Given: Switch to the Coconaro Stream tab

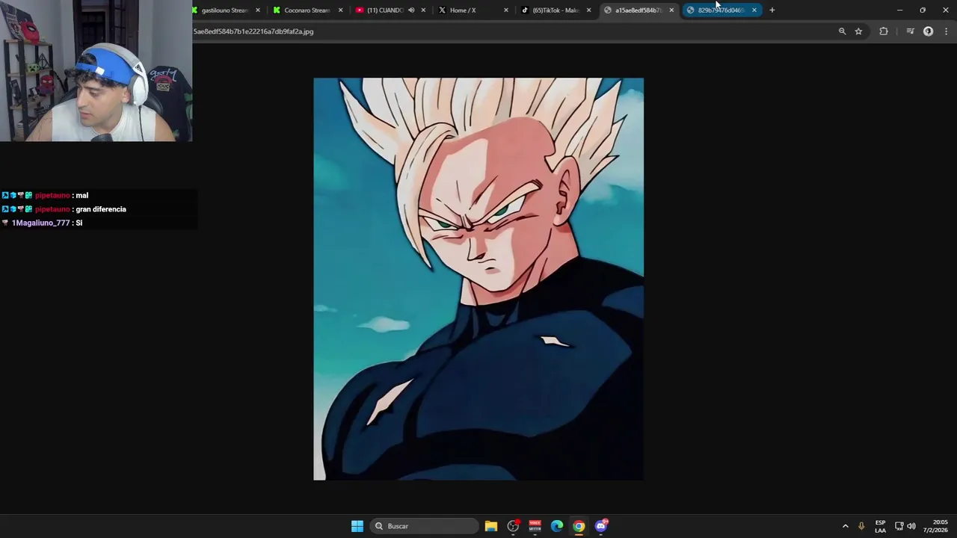Looking at the screenshot, I should coord(307,10).
